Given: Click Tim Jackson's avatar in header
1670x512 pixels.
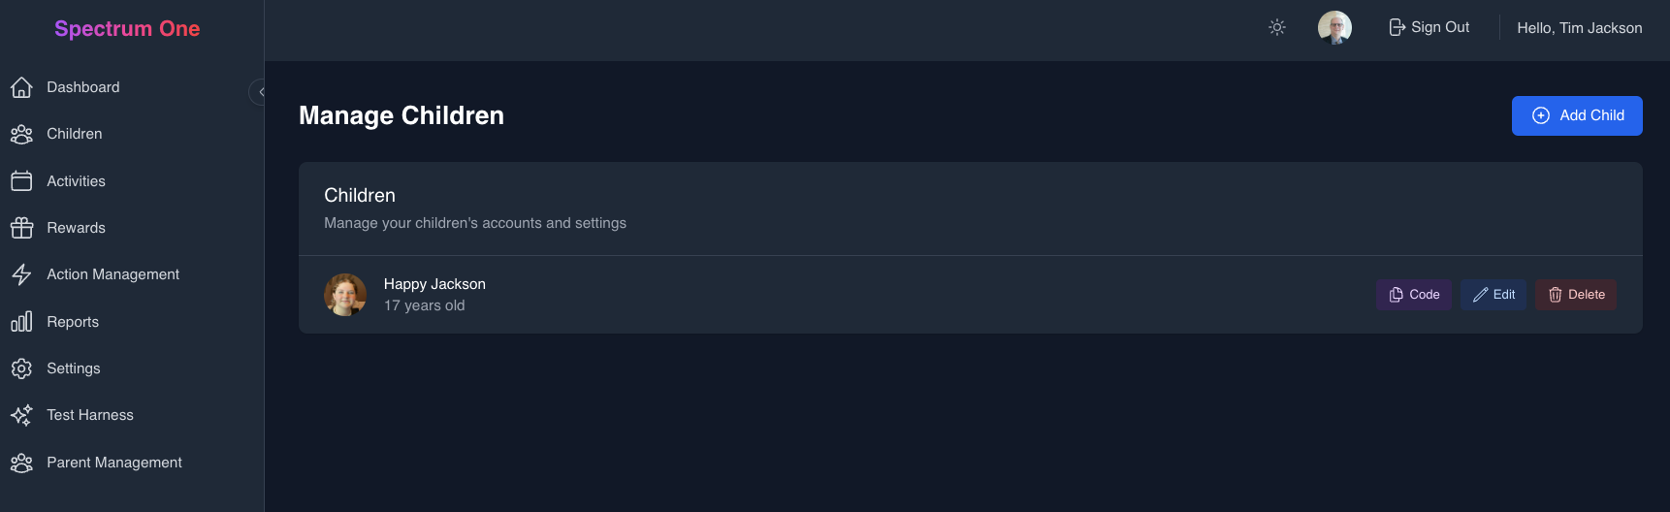Looking at the screenshot, I should 1334,27.
